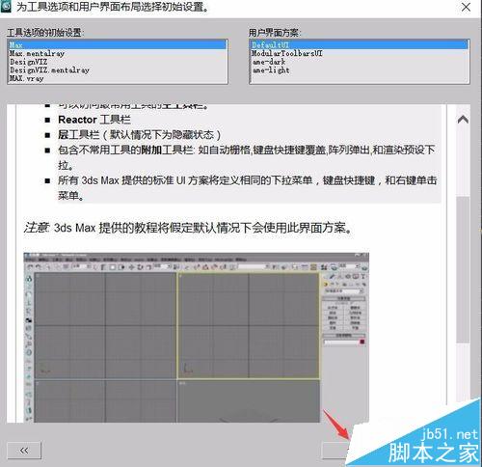Click scroll up arrow in description pane
This screenshot has width=482, height=467.
tap(463, 120)
